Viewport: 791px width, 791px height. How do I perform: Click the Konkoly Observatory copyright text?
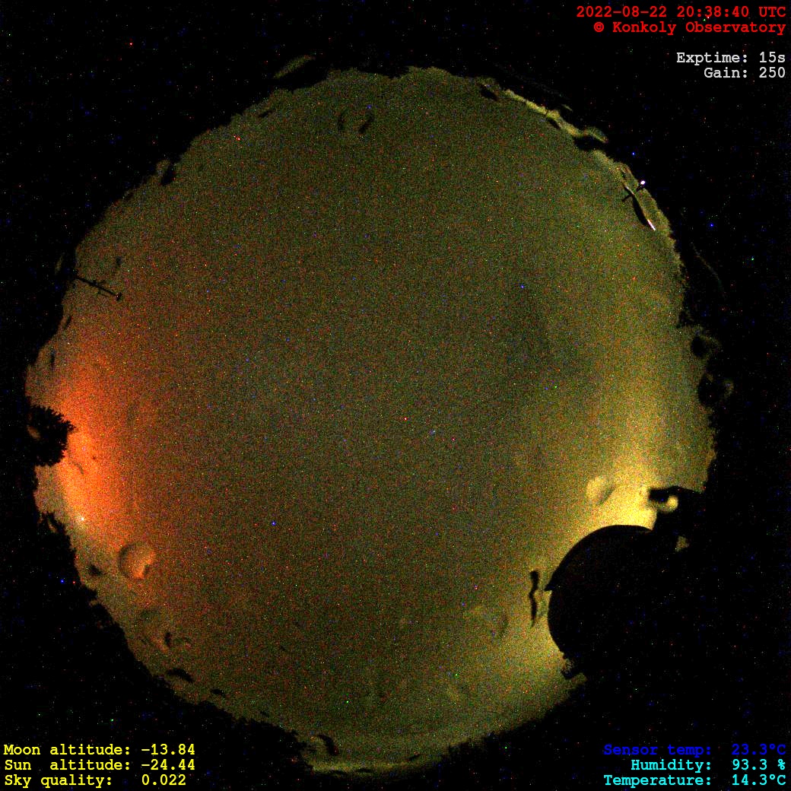(689, 27)
